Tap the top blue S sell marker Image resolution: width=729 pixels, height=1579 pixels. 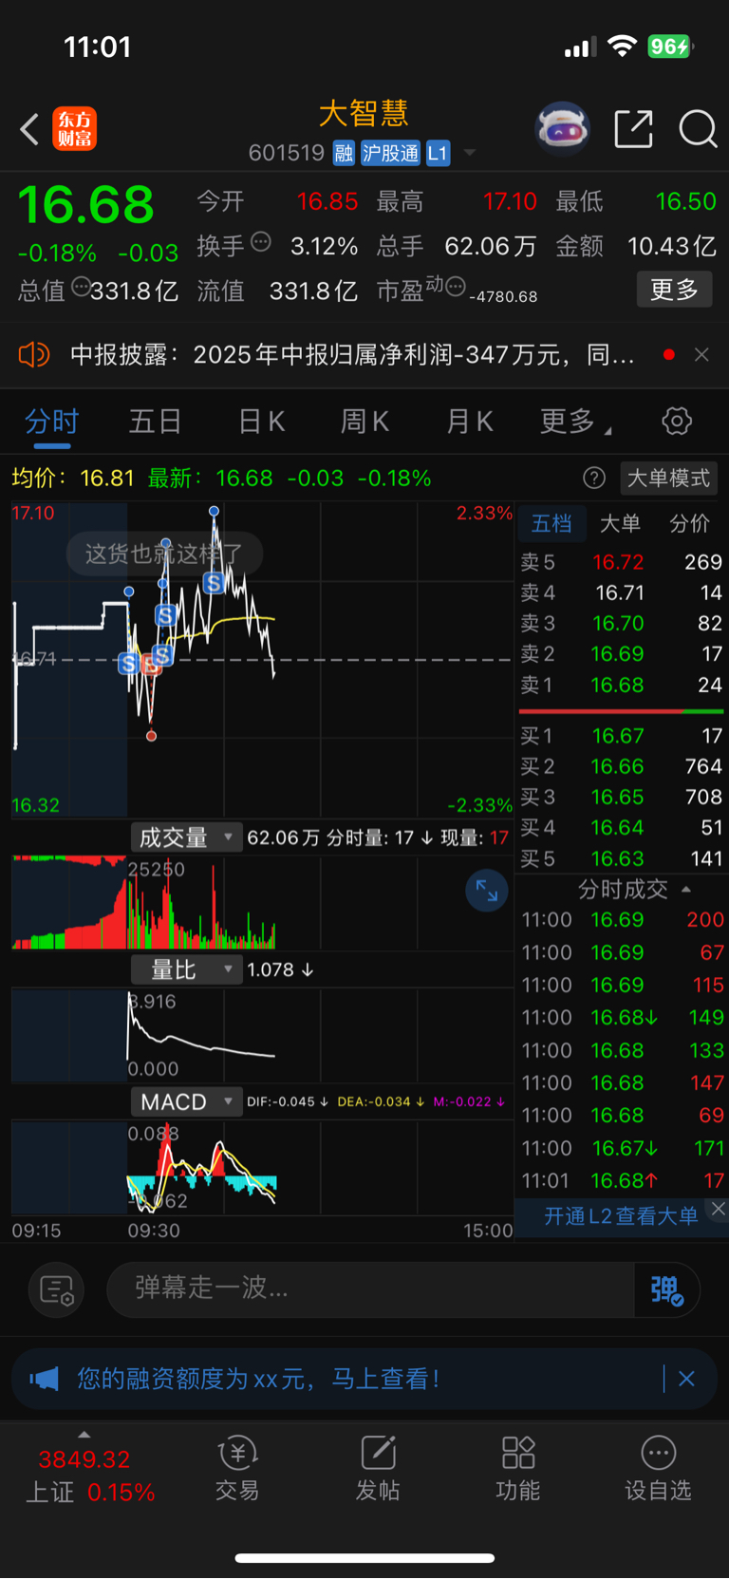(x=214, y=583)
